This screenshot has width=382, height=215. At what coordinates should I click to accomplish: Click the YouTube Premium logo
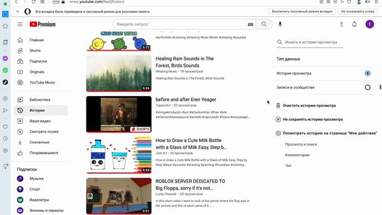pyautogui.click(x=42, y=24)
